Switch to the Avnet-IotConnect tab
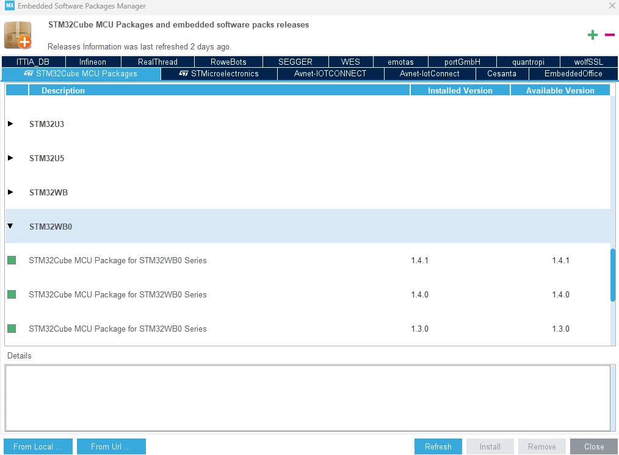 (430, 74)
